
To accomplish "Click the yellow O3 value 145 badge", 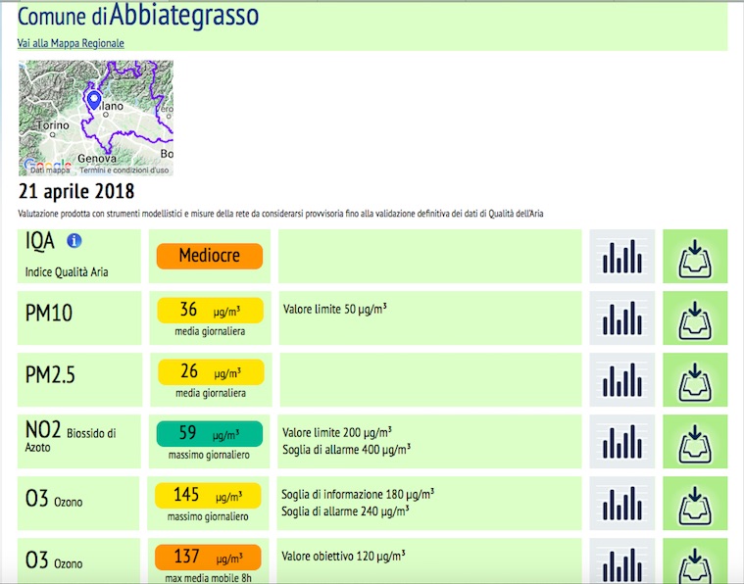I will 210,496.
